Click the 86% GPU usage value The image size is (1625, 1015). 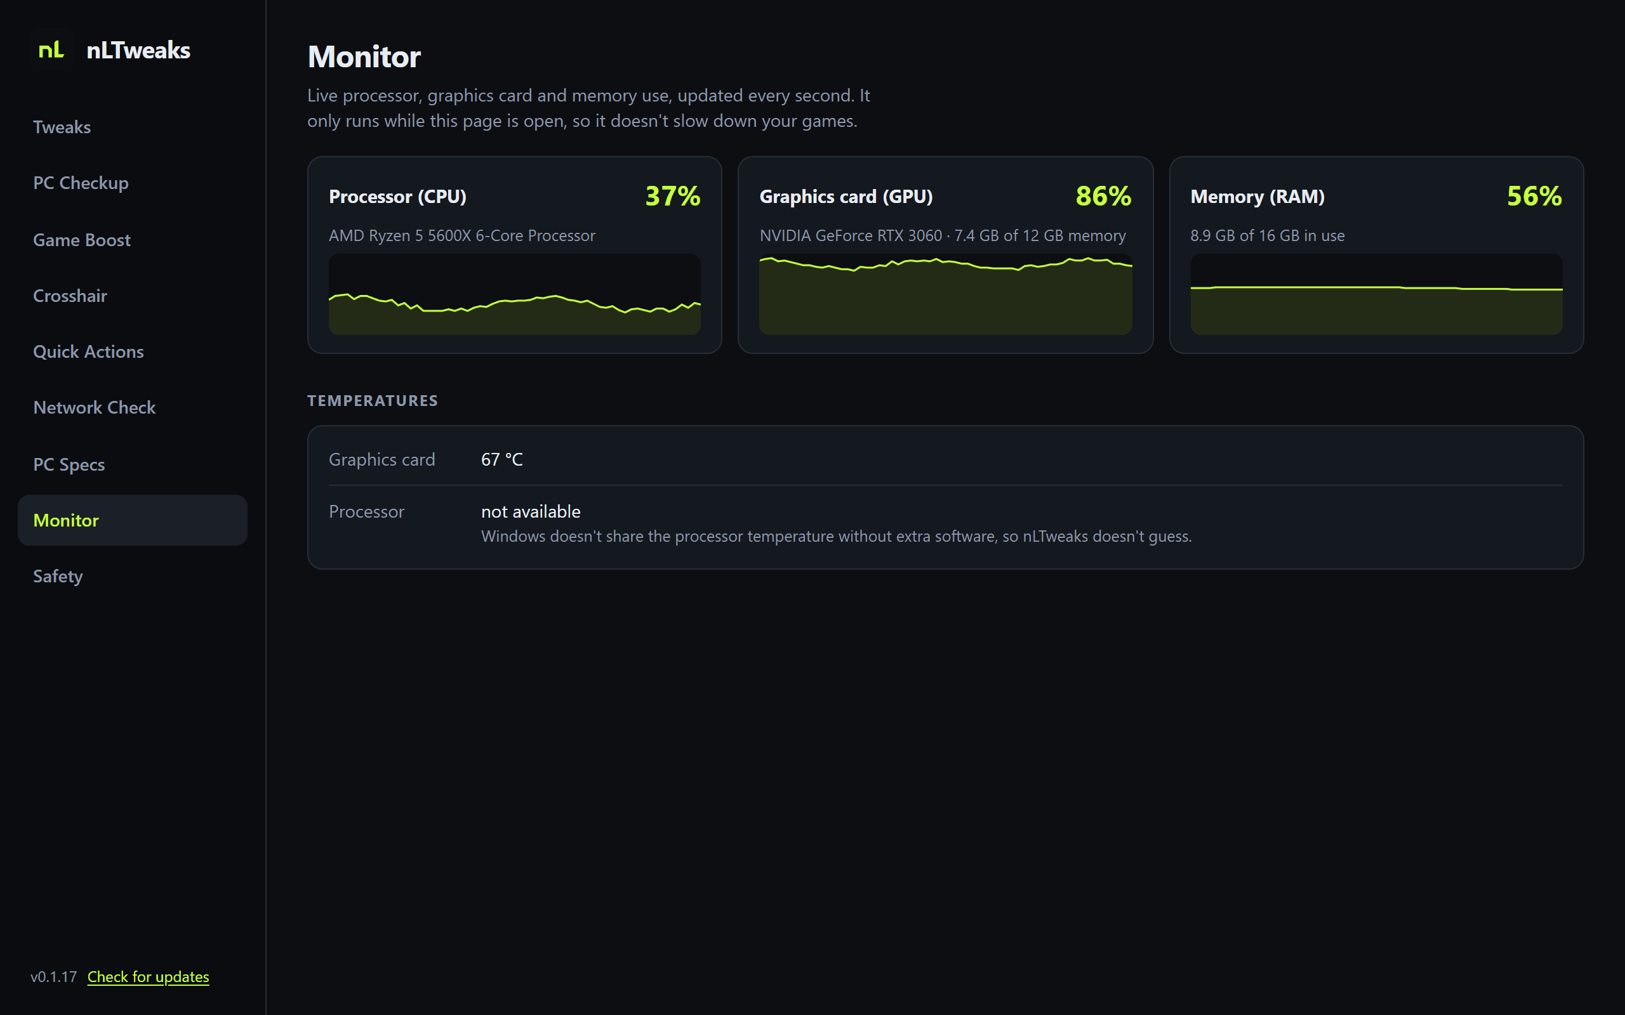tap(1103, 196)
